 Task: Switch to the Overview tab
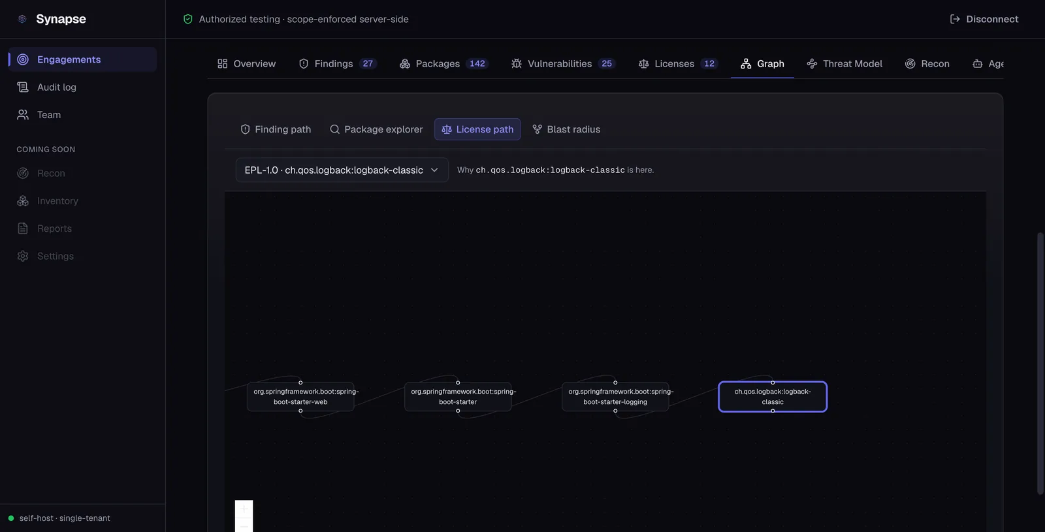tap(246, 63)
